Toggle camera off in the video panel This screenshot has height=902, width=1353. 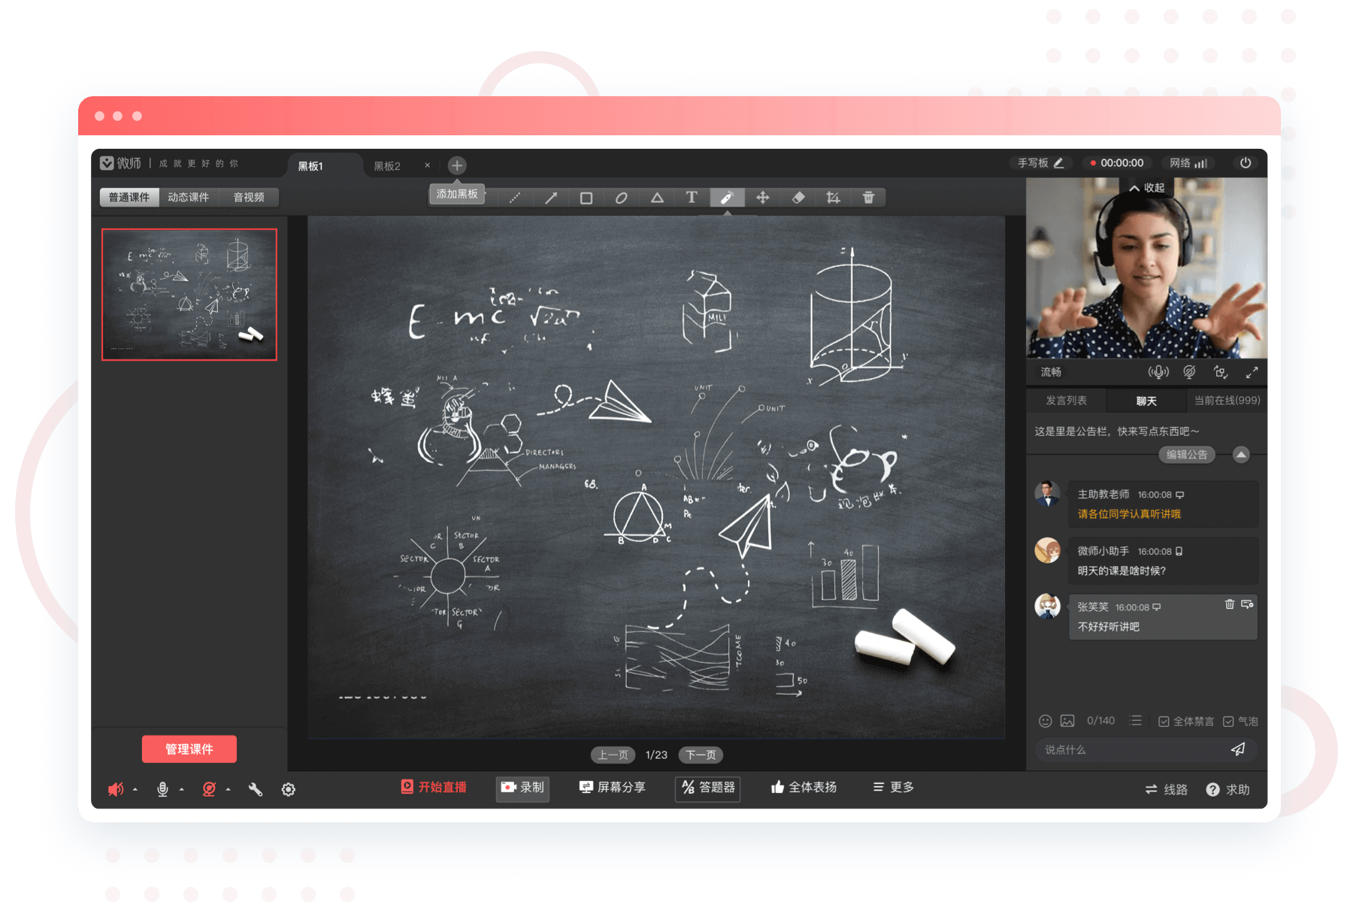(x=1189, y=372)
